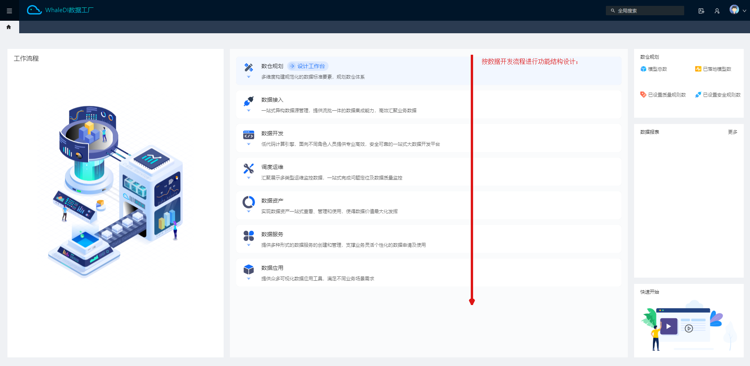Click the 已设置安全规则数 icon
This screenshot has height=366, width=750.
point(698,95)
